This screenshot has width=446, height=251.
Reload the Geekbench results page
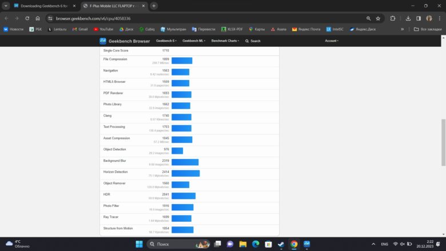point(27,18)
